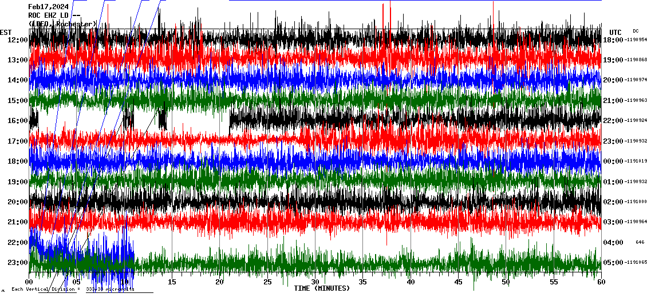Click the UTC timezone label

point(615,32)
